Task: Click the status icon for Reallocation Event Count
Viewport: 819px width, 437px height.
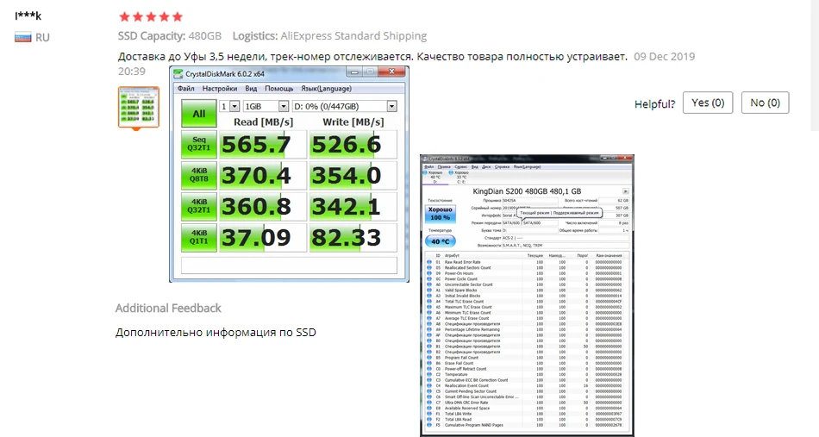Action: point(429,385)
